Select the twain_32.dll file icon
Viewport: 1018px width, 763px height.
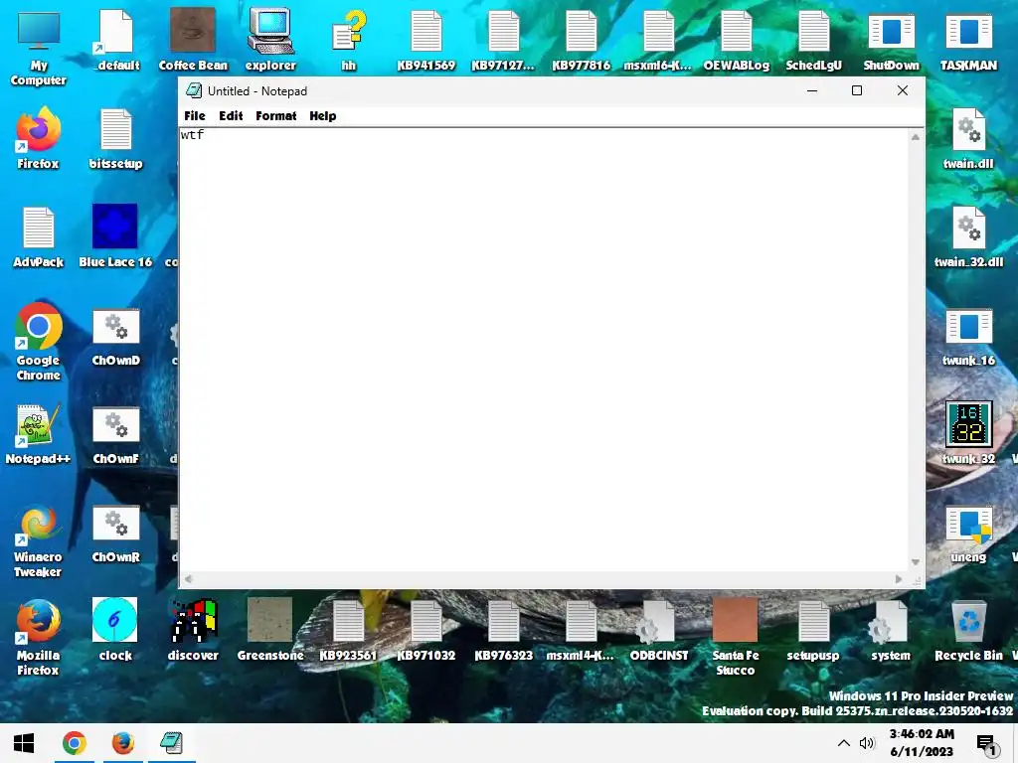[968, 236]
